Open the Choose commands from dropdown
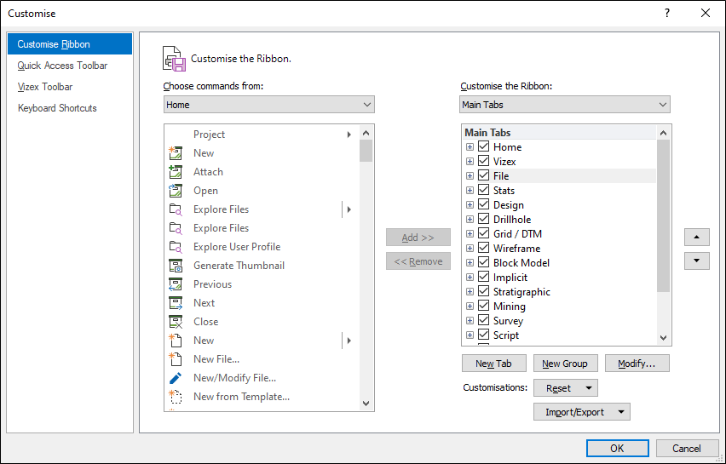The width and height of the screenshot is (726, 464). pos(269,105)
